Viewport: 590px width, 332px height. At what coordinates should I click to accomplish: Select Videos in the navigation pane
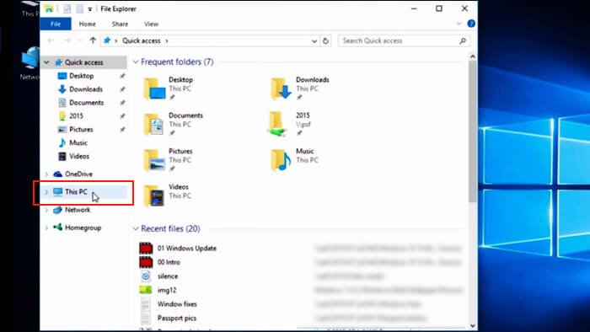(x=79, y=156)
